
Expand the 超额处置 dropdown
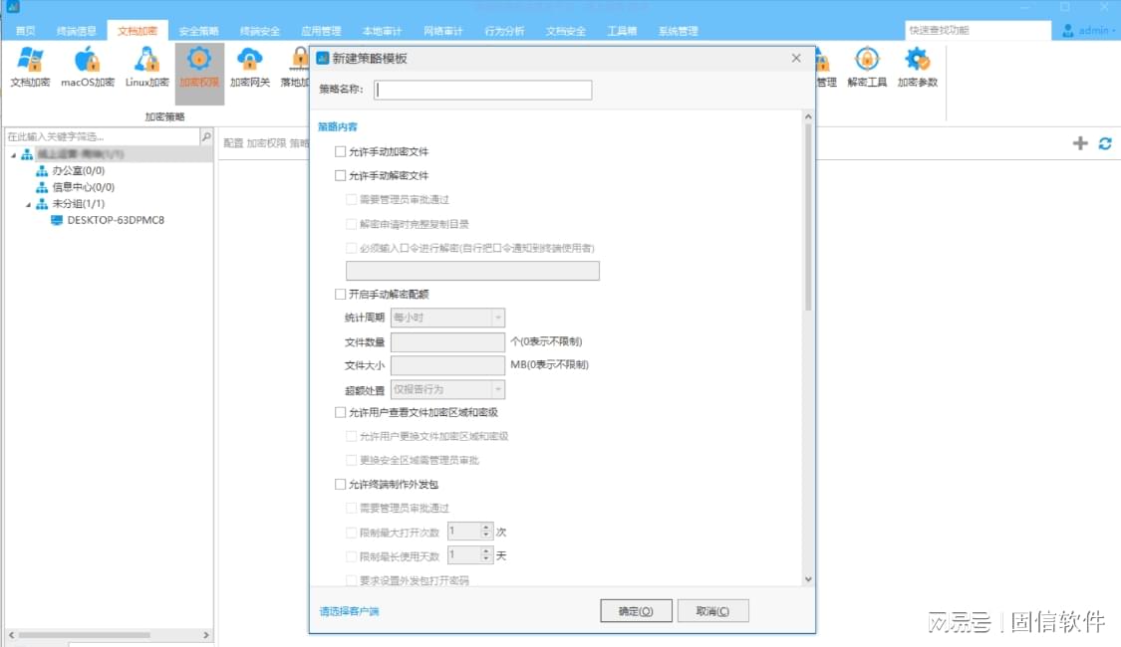(447, 390)
